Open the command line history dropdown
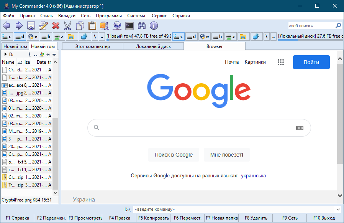Screen dimensions: 344x223 338,209
